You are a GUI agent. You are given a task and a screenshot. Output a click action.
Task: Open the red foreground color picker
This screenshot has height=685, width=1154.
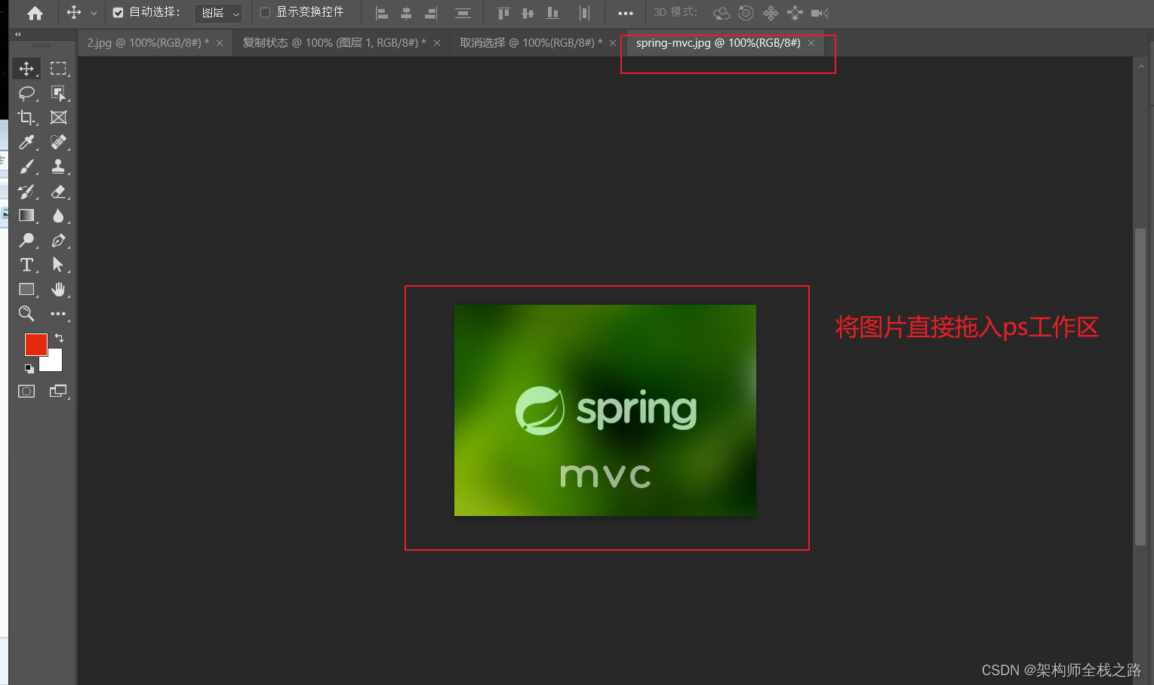click(x=35, y=344)
